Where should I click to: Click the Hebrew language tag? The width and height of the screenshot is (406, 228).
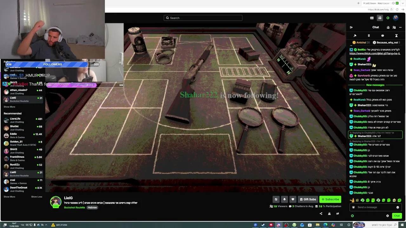(92, 207)
